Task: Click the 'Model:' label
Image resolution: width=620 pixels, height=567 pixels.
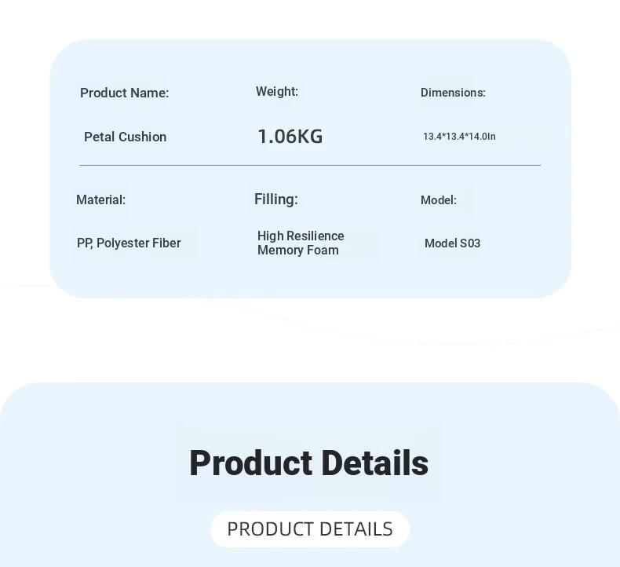Action: point(439,200)
